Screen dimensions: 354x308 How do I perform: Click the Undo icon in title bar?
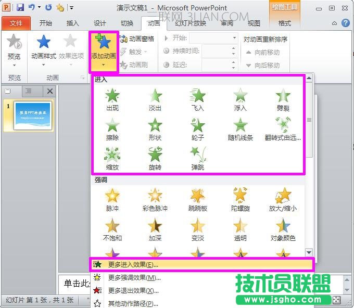click(31, 7)
